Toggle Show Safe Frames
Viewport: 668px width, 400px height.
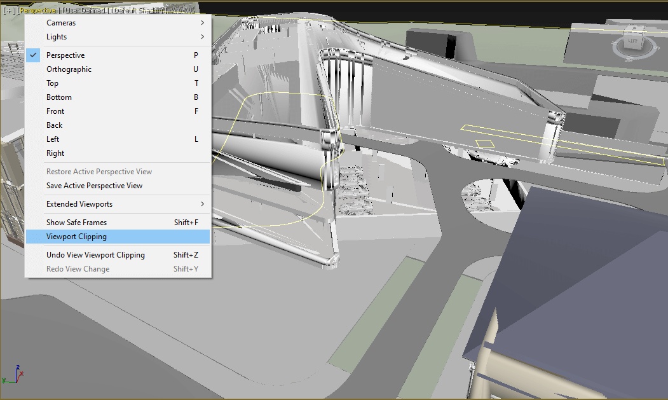(76, 223)
